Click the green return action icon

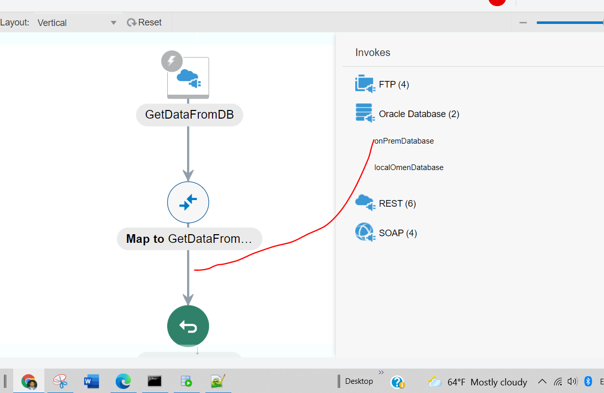click(x=188, y=326)
